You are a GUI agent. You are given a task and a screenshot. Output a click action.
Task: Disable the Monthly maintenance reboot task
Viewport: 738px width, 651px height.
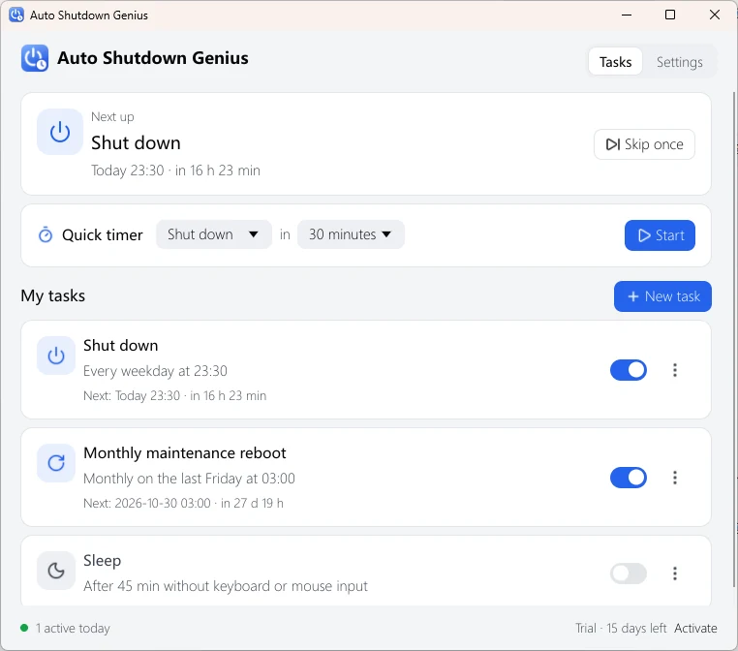click(x=629, y=478)
